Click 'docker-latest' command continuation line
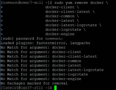 [60, 21]
